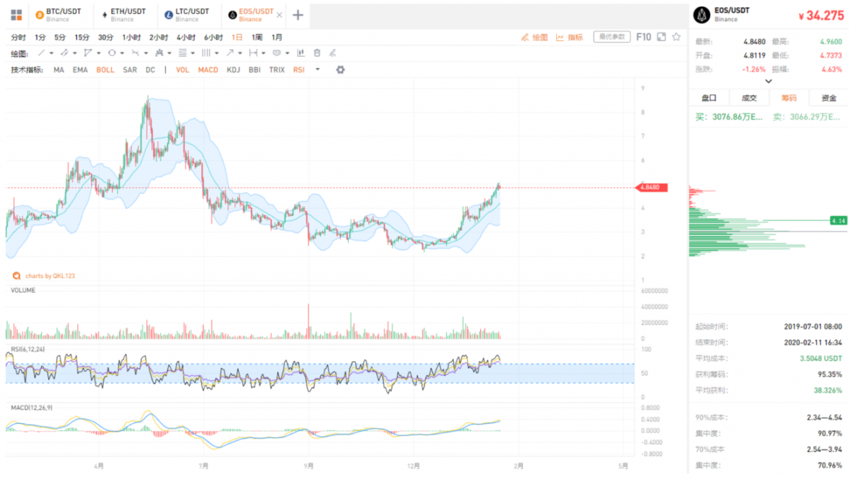Open polygon tool dropdown arrow
This screenshot has width=850, height=479.
[x=98, y=52]
